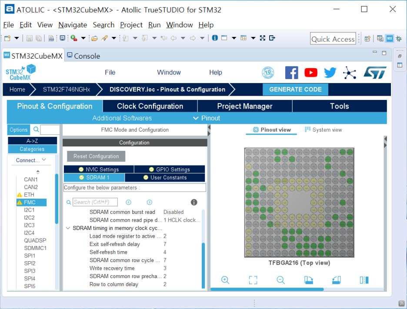407x309 pixels.
Task: Switch to System view
Action: [324, 130]
